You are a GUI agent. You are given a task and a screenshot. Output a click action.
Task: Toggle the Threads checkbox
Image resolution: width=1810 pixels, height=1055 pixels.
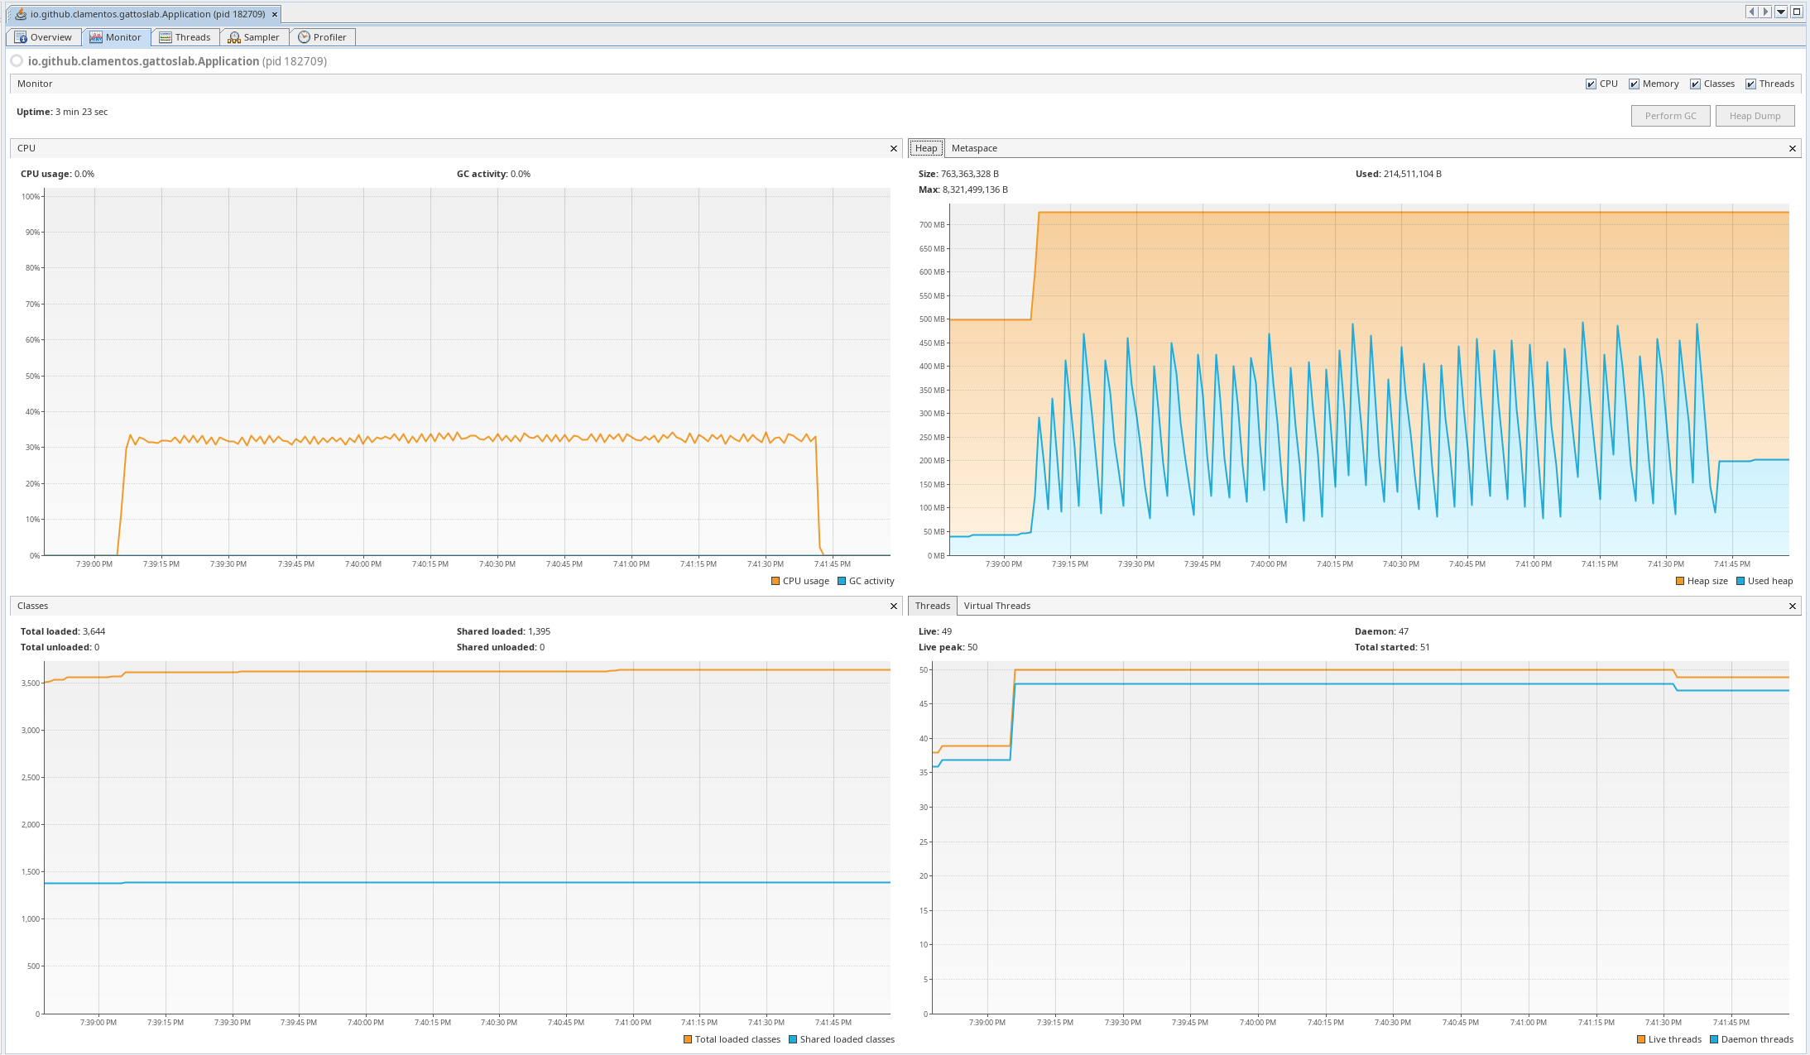click(x=1750, y=84)
